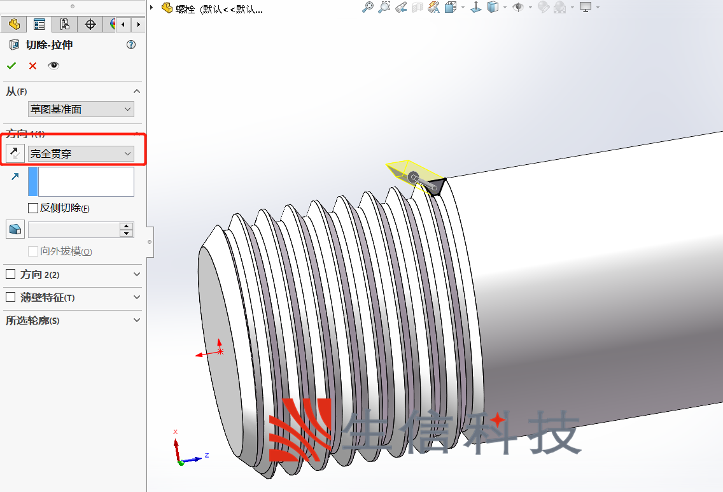Switch to the ConfigurationManager tab
The image size is (723, 492).
point(64,24)
